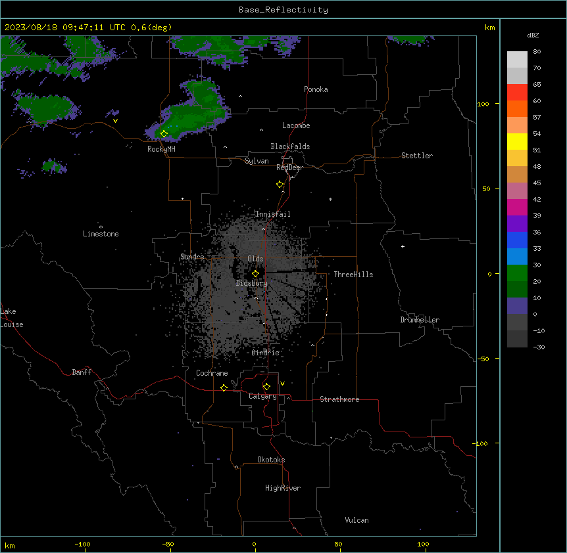The height and width of the screenshot is (553, 567).
Task: Select the Didsbury label
Action: pos(252,283)
